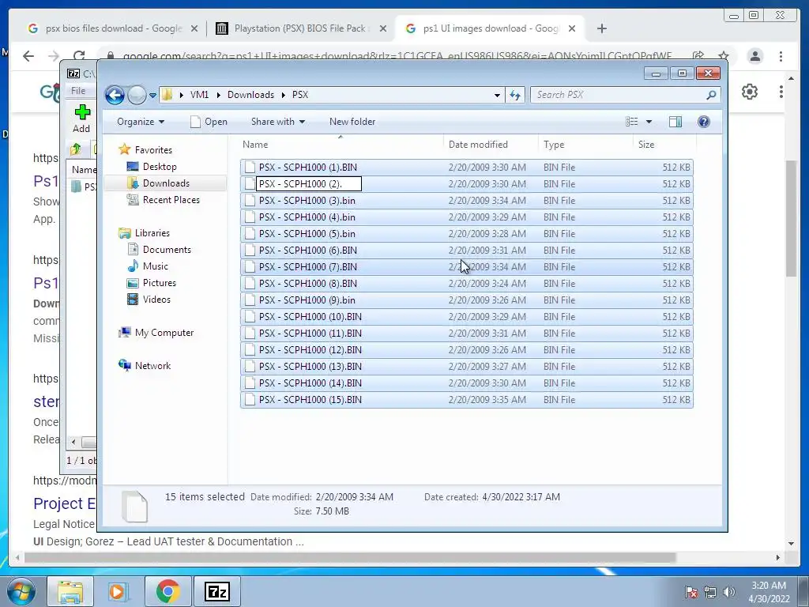Select file PSX - SCPH1000 (15).BIN
809x607 pixels.
point(466,400)
